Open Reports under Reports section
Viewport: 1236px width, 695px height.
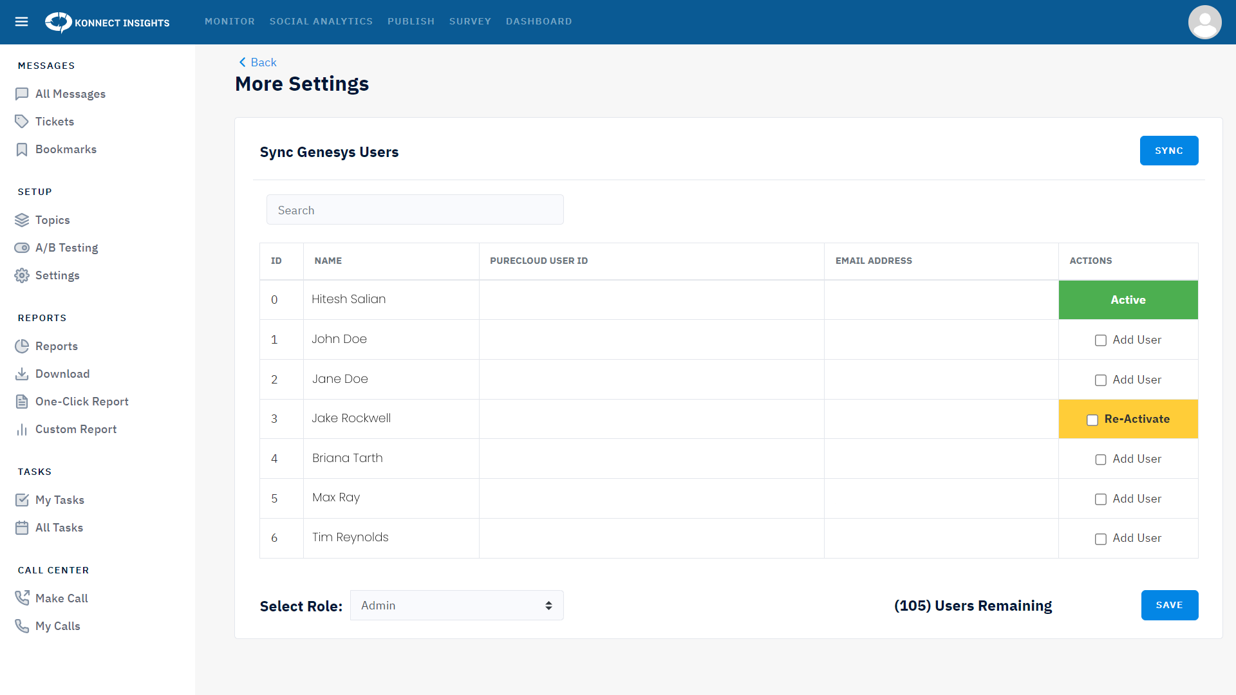click(x=56, y=346)
